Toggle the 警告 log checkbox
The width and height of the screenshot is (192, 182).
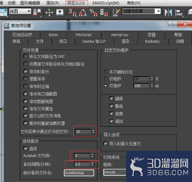point(112,106)
